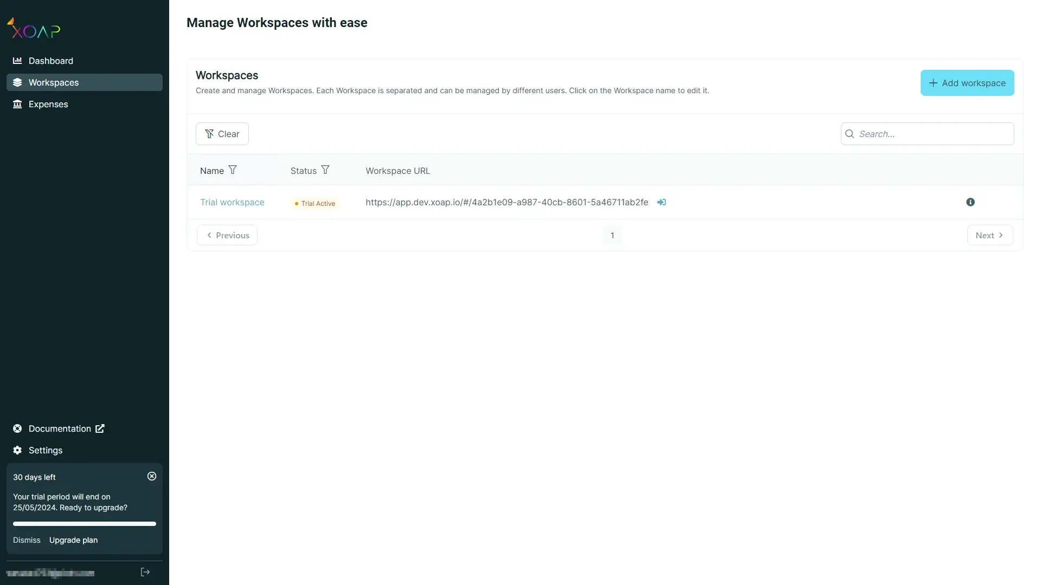Log into workspace via sign-in arrow icon
The width and height of the screenshot is (1041, 585).
[x=661, y=202]
